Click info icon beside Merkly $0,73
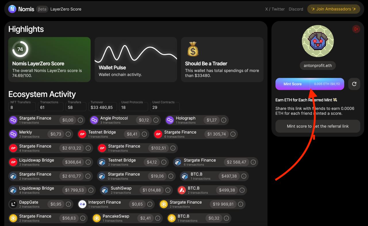Screen dimensions: 368x226 point(68,134)
